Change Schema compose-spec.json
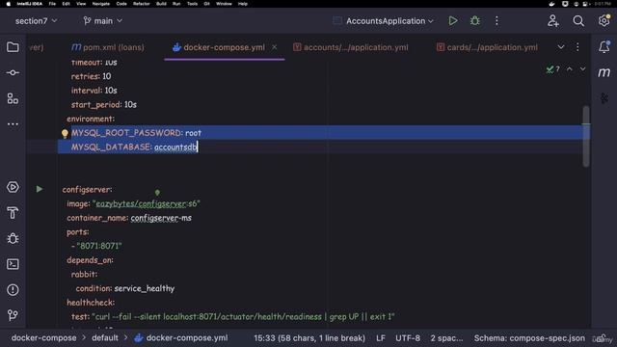This screenshot has width=617, height=347. (x=529, y=338)
